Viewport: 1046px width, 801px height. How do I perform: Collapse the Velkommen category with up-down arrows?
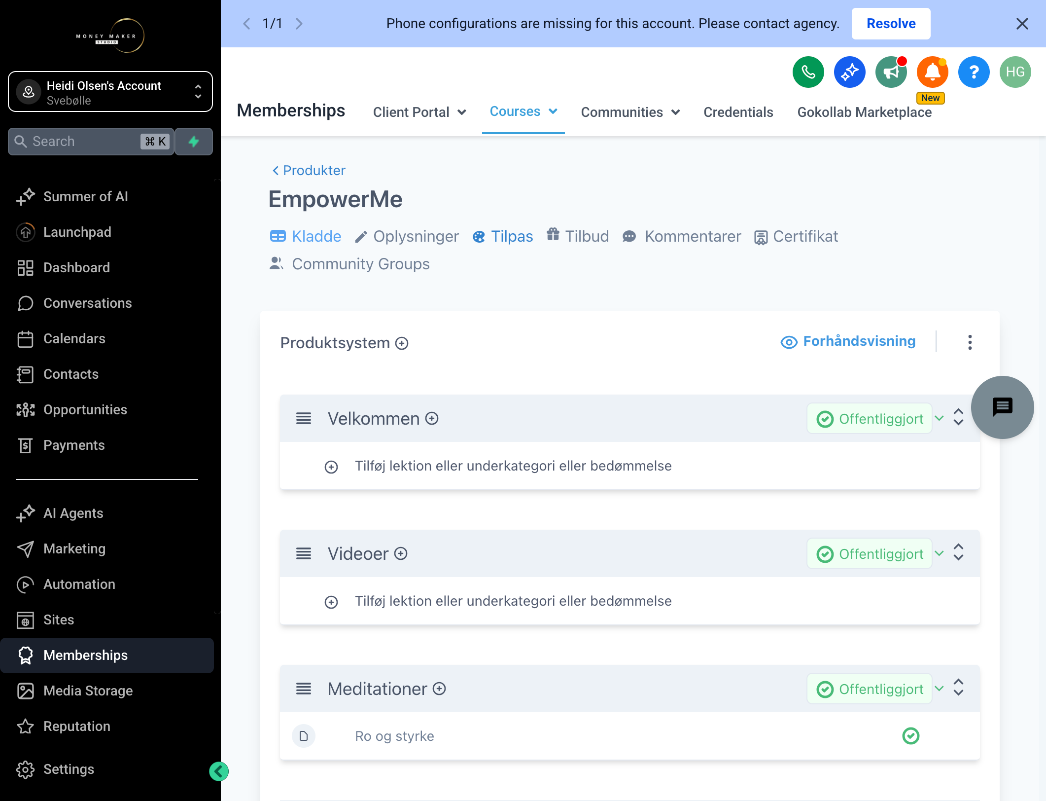pyautogui.click(x=958, y=417)
